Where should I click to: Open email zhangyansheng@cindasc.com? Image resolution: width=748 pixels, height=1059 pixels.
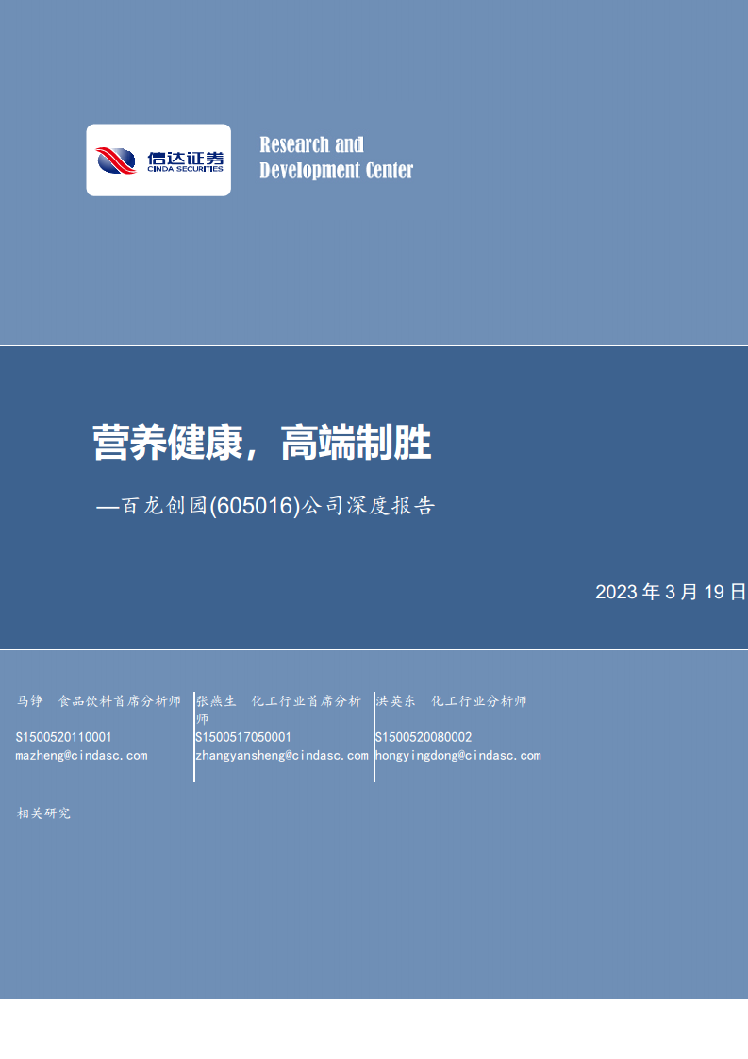point(282,756)
